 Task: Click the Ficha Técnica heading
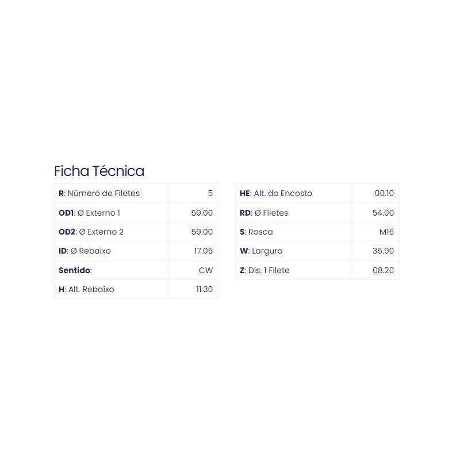[x=99, y=171]
